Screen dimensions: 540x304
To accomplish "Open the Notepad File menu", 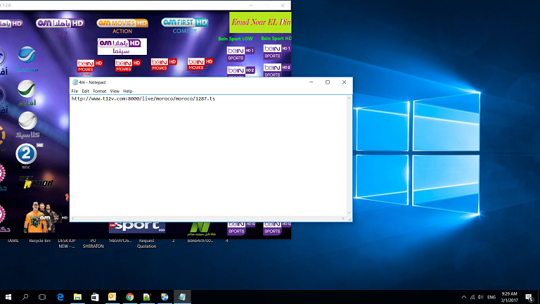I will coord(75,91).
